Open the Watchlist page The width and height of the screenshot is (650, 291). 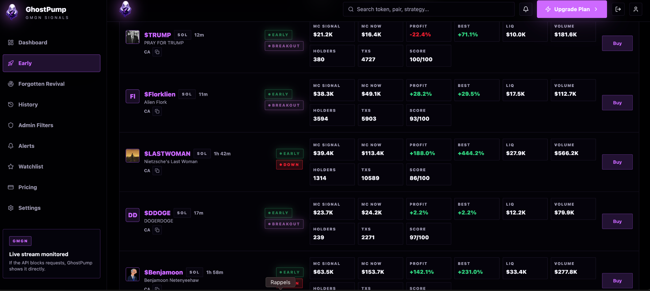pyautogui.click(x=30, y=166)
